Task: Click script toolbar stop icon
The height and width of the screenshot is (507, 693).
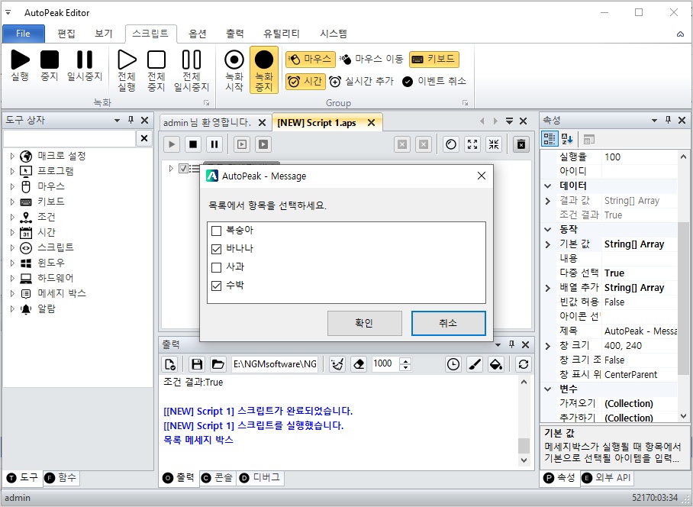Action: (x=193, y=144)
